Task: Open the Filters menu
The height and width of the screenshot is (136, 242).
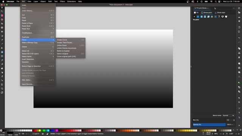Action: point(62,2)
